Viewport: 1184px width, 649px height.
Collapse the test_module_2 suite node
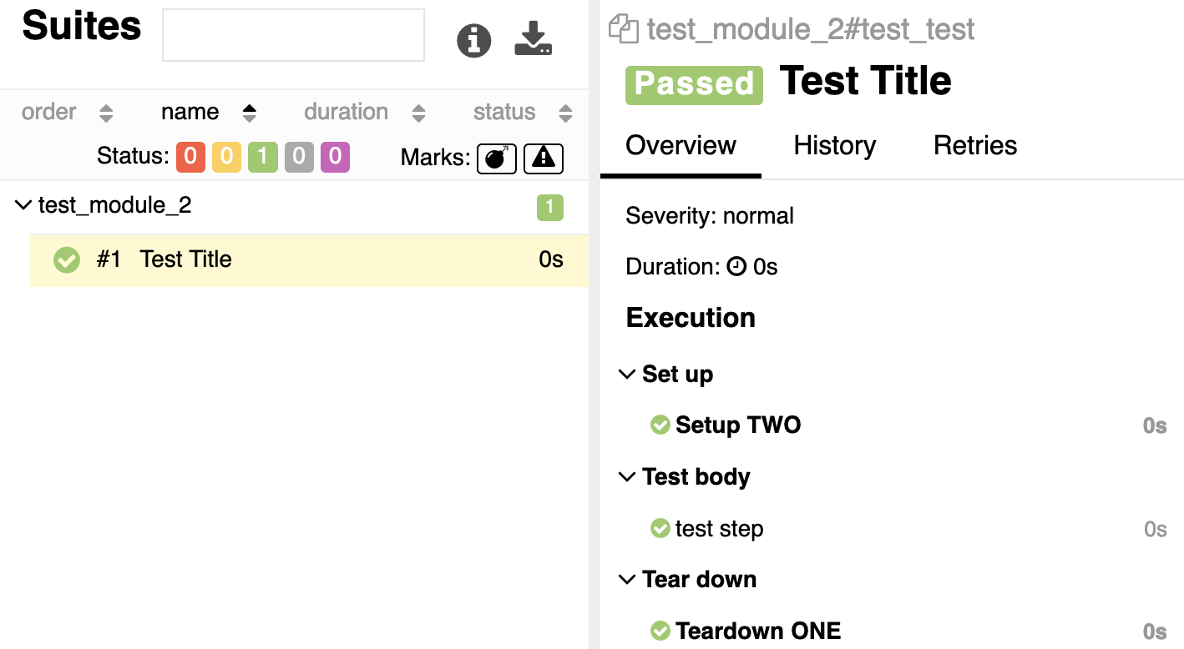23,205
